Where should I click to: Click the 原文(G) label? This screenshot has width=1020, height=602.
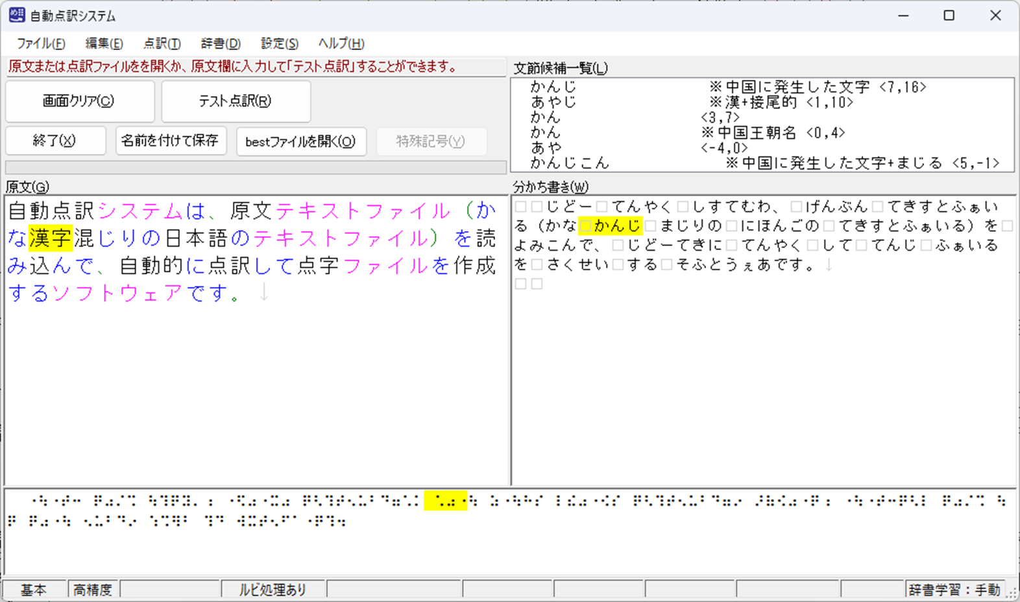pos(27,187)
